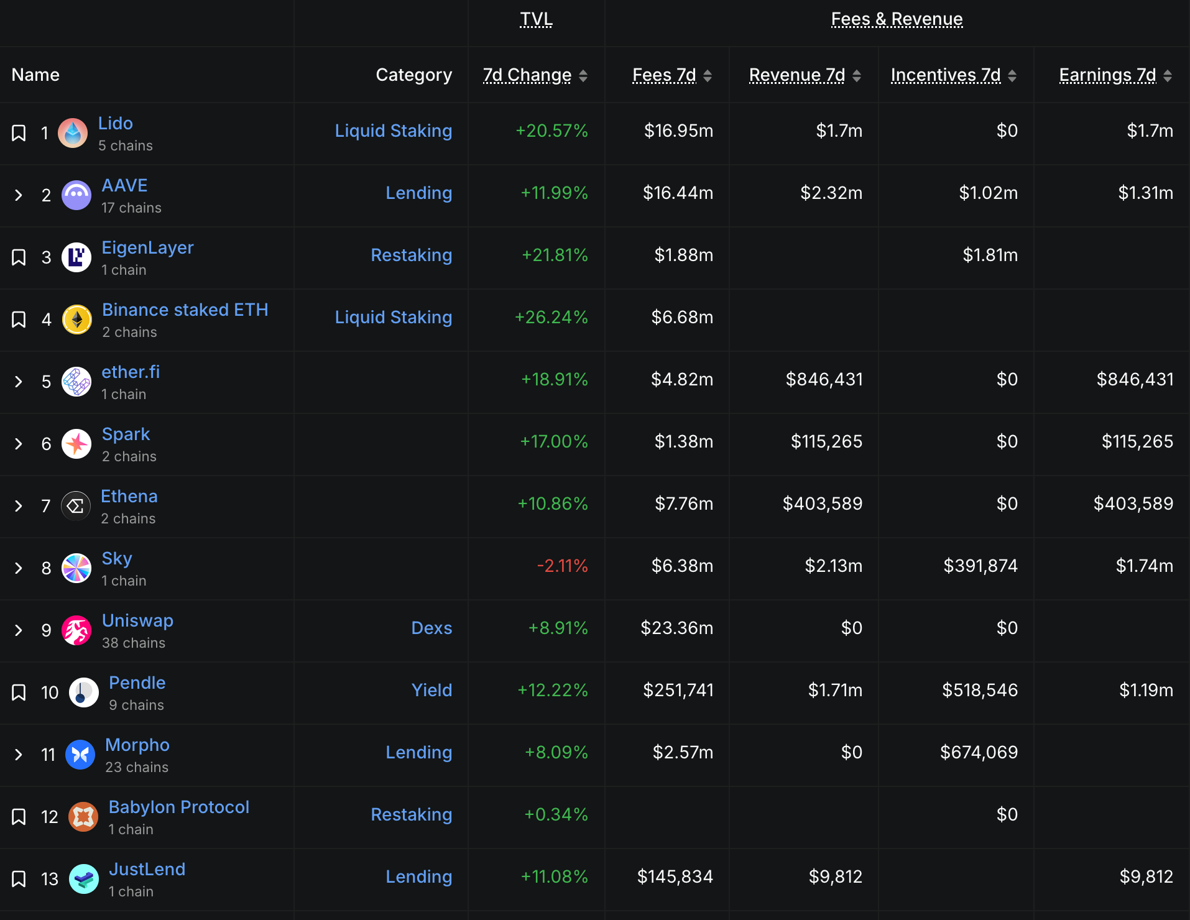1190x920 pixels.
Task: Expand the AAVE row
Action: tap(19, 195)
